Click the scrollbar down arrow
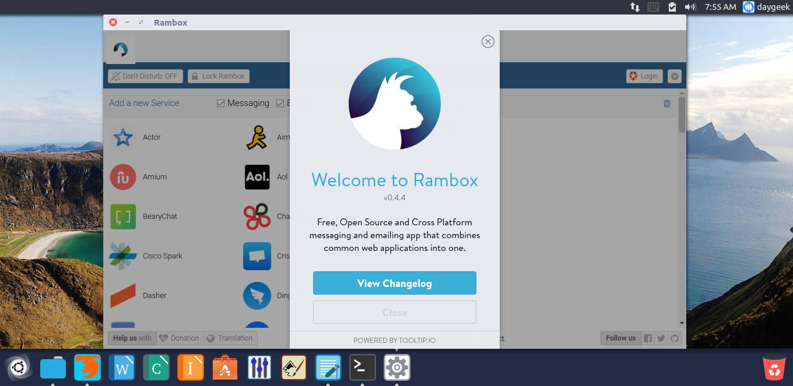The image size is (793, 386). (682, 324)
